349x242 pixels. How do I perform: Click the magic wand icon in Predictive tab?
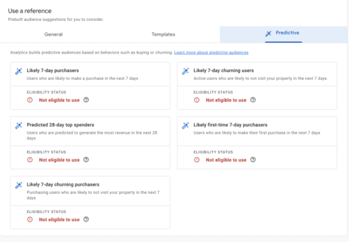pyautogui.click(x=268, y=34)
